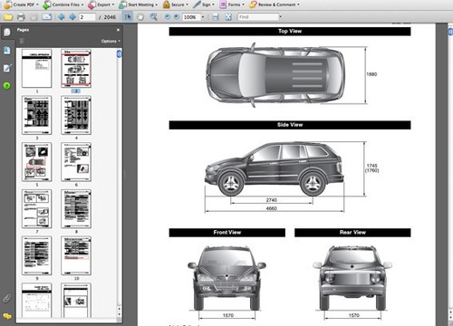Click the Zoom In button
The image size is (453, 326).
(177, 17)
